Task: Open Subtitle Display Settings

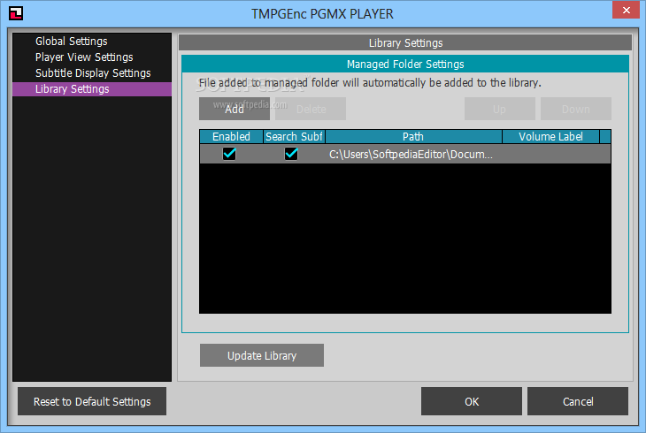Action: click(92, 73)
